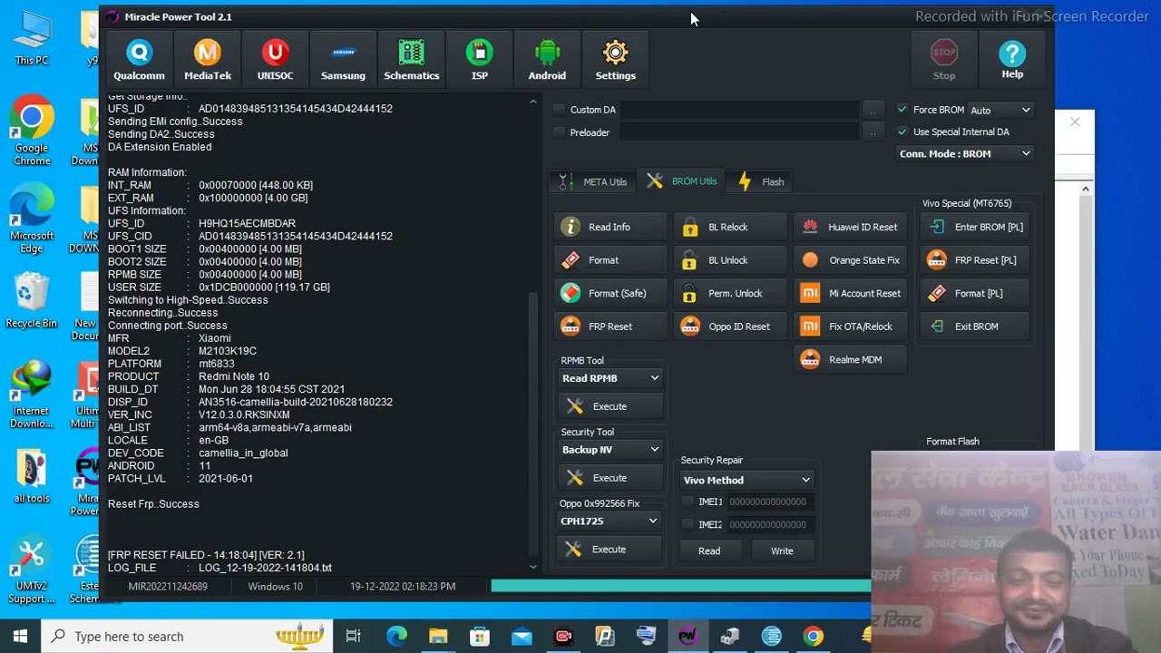Click the Read IMEI button
This screenshot has height=653, width=1161.
point(709,551)
